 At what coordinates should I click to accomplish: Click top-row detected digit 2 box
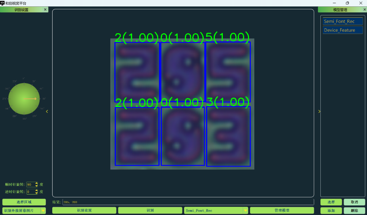[x=137, y=72]
